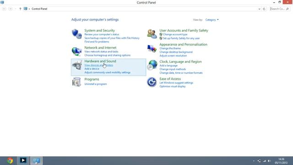The height and width of the screenshot is (165, 293).
Task: Open the volume speaker tray icon
Action: click(269, 161)
